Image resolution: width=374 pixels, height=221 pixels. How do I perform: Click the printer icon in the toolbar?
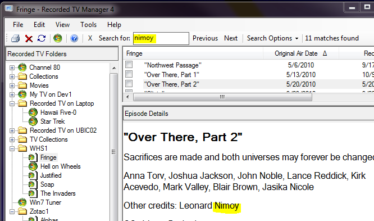(16, 38)
